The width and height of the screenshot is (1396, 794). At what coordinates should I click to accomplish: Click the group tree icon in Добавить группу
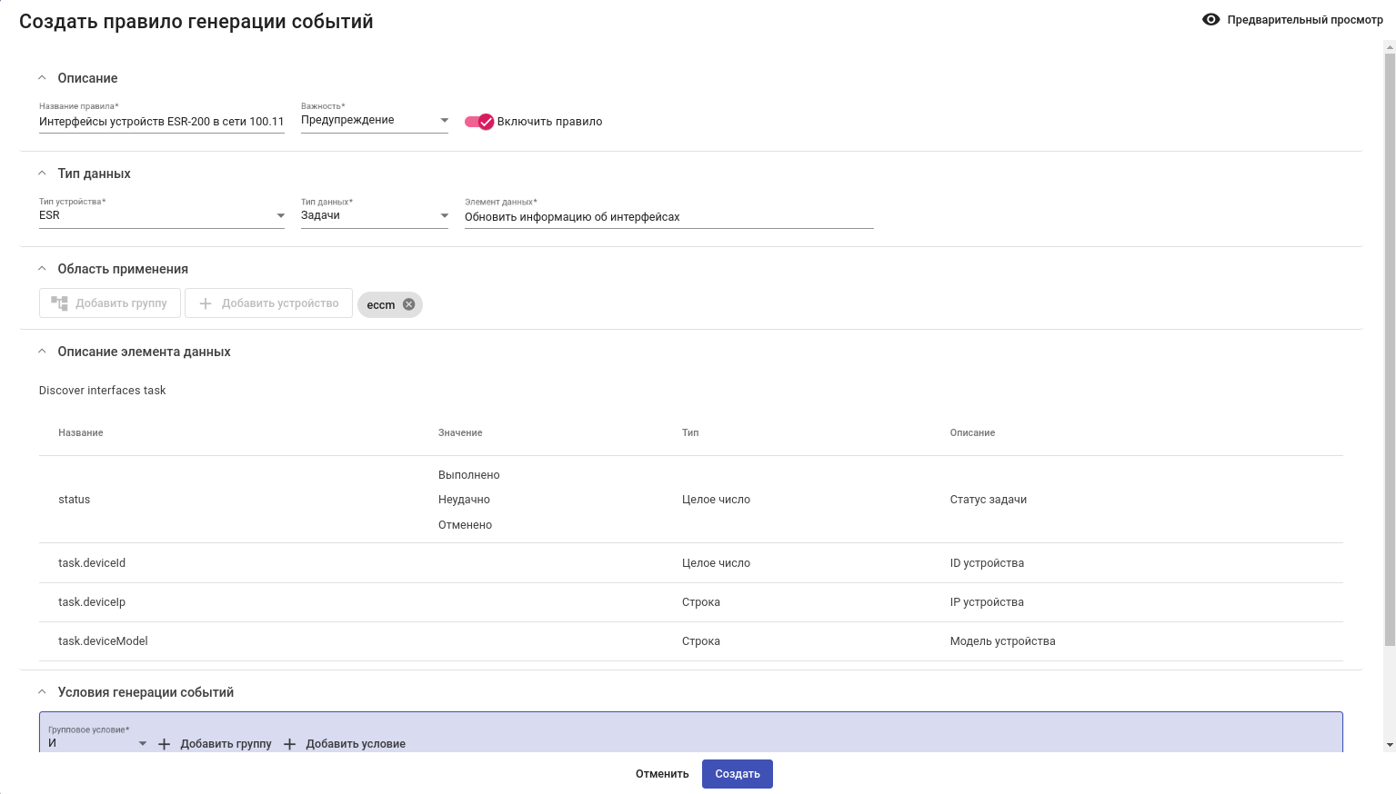point(60,303)
